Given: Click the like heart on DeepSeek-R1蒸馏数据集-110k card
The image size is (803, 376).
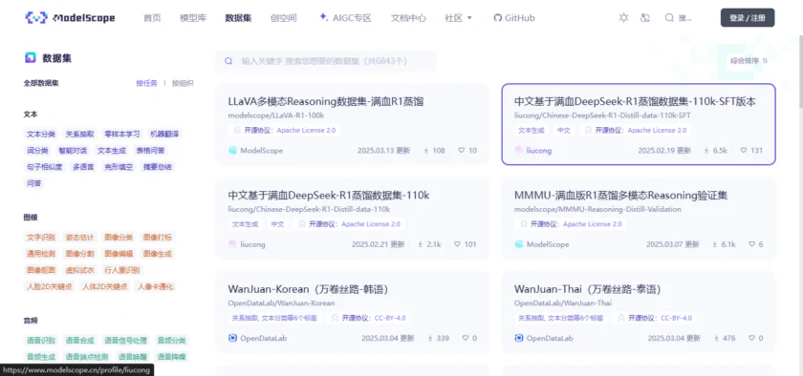Looking at the screenshot, I should click(457, 244).
